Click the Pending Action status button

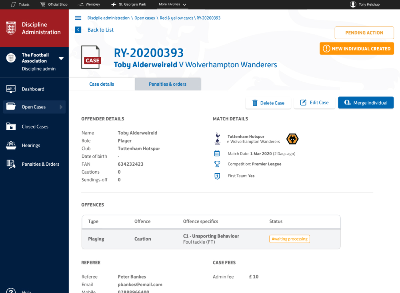click(x=364, y=33)
